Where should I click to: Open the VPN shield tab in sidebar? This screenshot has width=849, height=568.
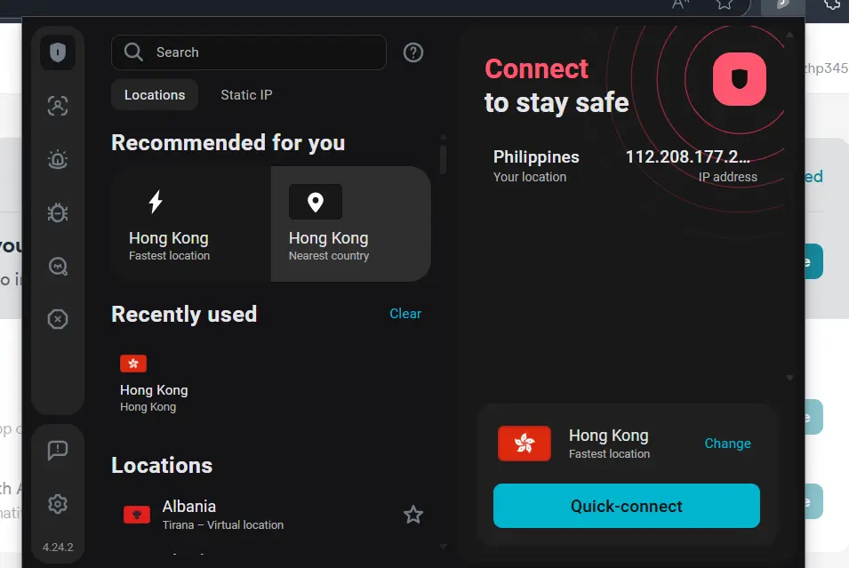58,52
